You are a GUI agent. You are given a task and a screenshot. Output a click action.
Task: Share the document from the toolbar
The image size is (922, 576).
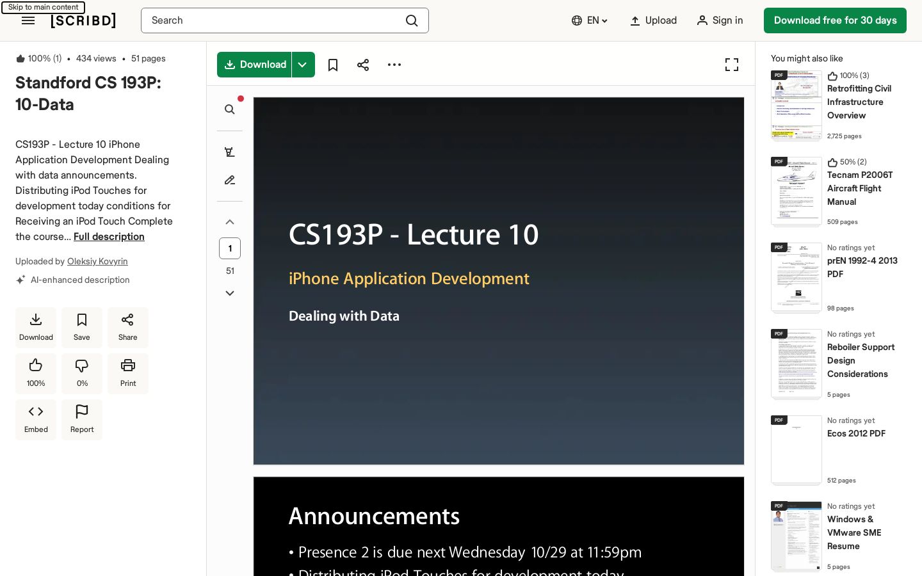(x=363, y=65)
